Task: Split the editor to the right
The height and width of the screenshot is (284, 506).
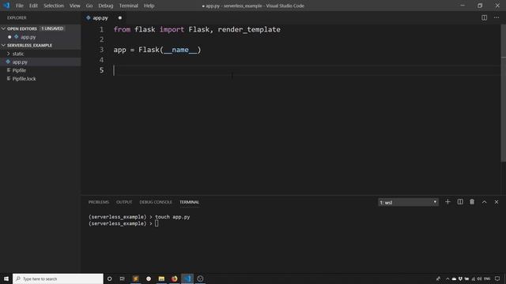Action: tap(484, 18)
